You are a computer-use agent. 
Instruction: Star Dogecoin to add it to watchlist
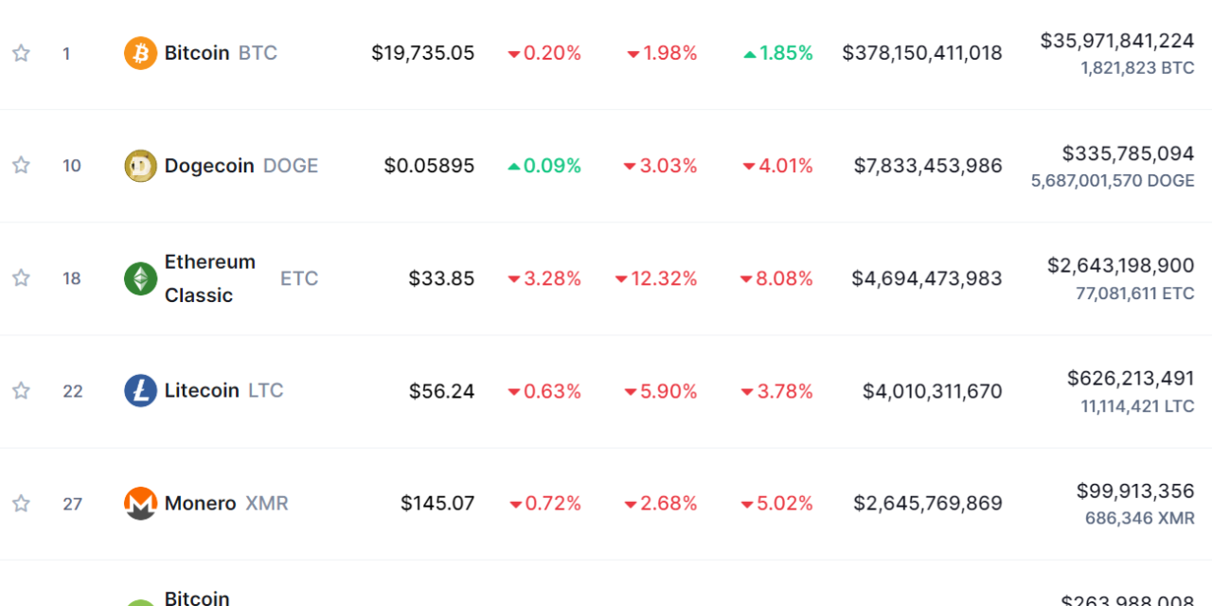[x=21, y=165]
